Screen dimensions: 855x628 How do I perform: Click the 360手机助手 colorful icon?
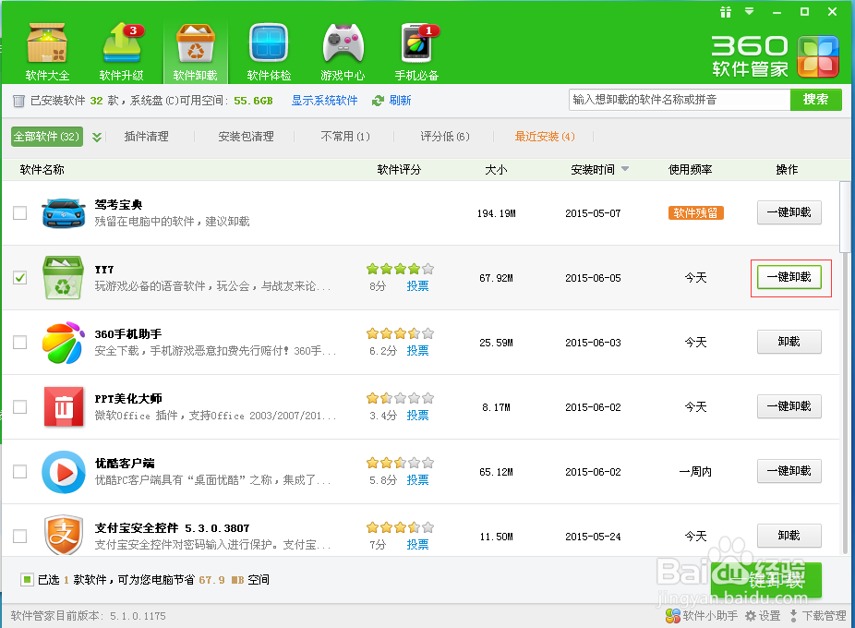pos(64,342)
